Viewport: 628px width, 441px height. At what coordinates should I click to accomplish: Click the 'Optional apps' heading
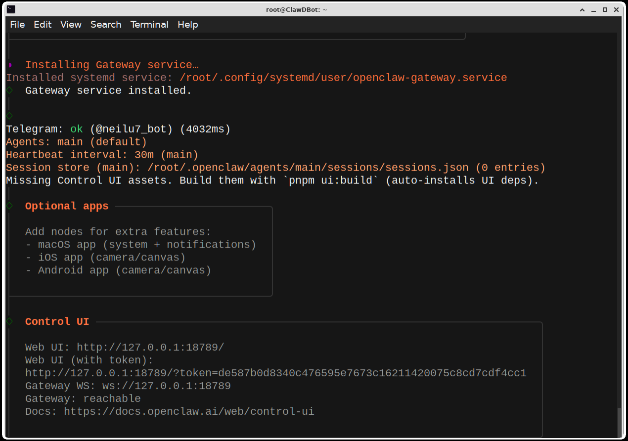point(67,206)
